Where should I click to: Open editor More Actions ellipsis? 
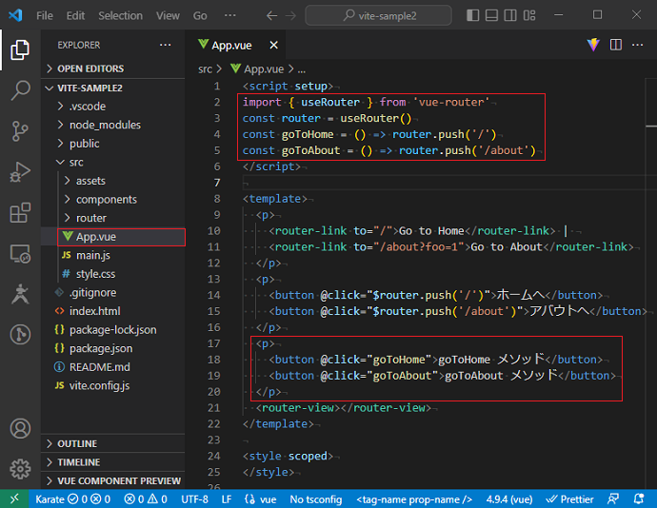tap(637, 45)
